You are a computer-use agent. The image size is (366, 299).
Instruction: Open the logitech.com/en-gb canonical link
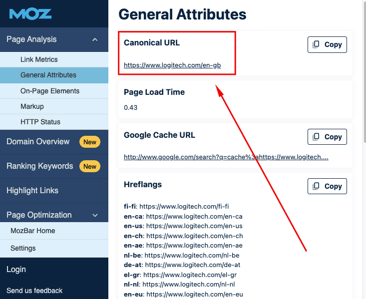172,65
